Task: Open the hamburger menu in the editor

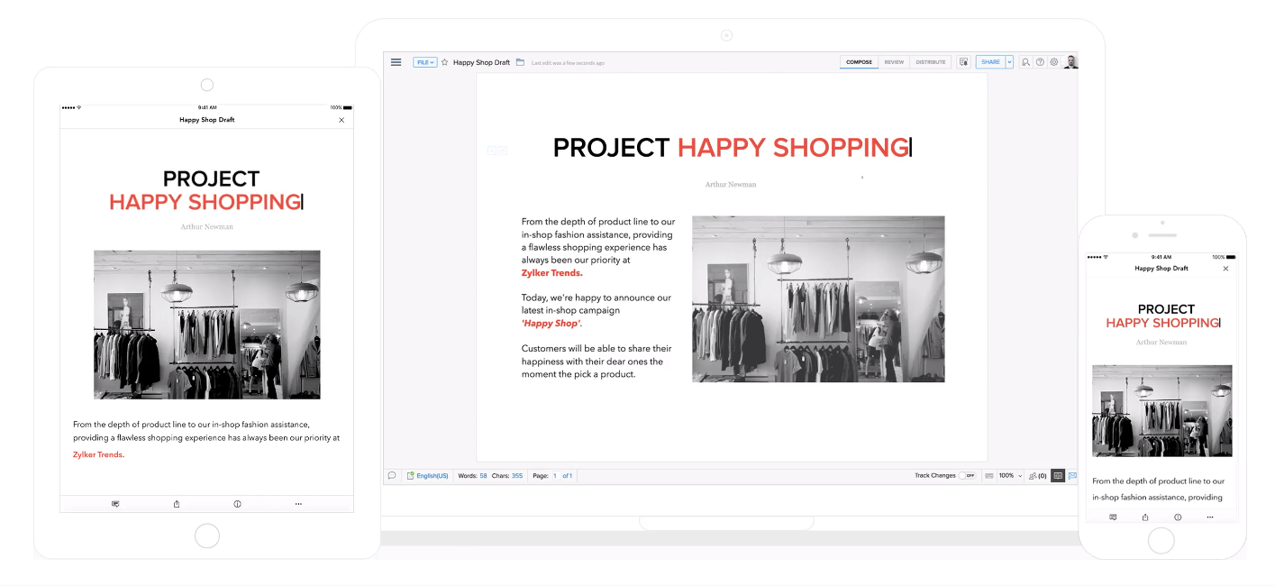Action: click(396, 62)
